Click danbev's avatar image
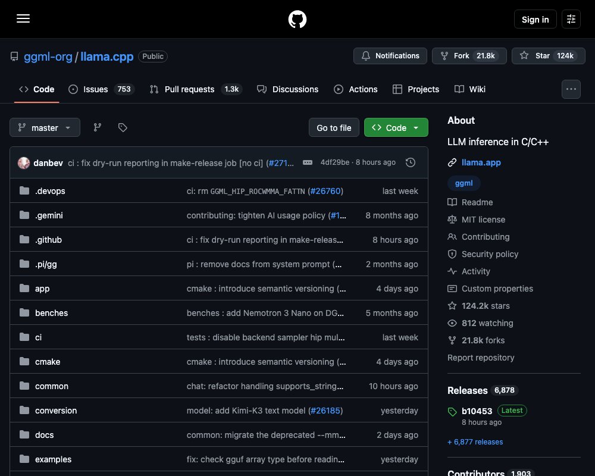 pos(24,163)
